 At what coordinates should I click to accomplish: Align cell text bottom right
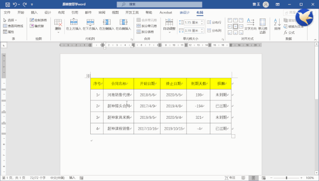click(241, 32)
